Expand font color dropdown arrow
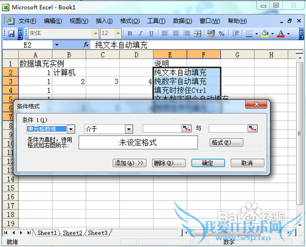Screen dimensions: 306x247 288,34
